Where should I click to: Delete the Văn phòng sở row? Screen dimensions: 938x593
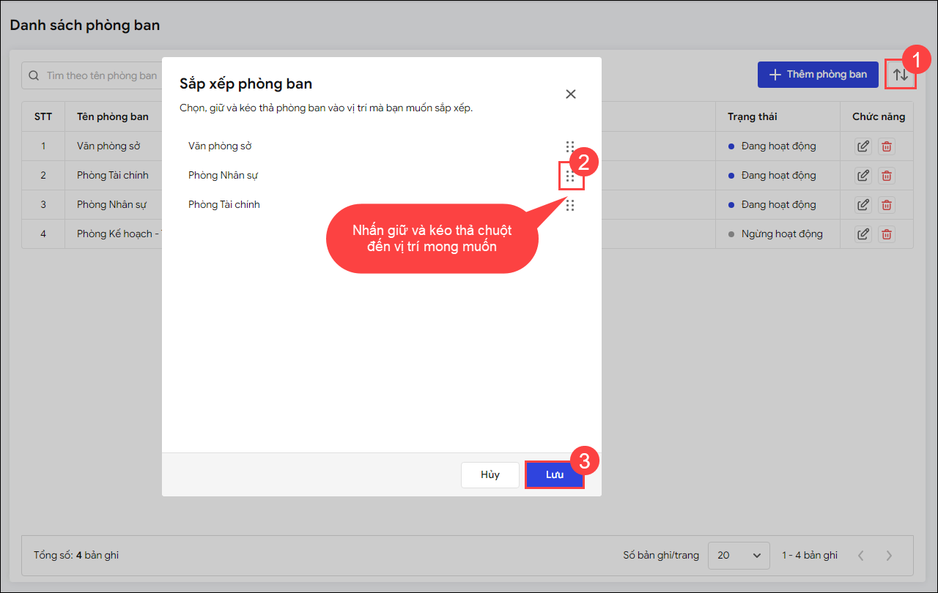(887, 146)
